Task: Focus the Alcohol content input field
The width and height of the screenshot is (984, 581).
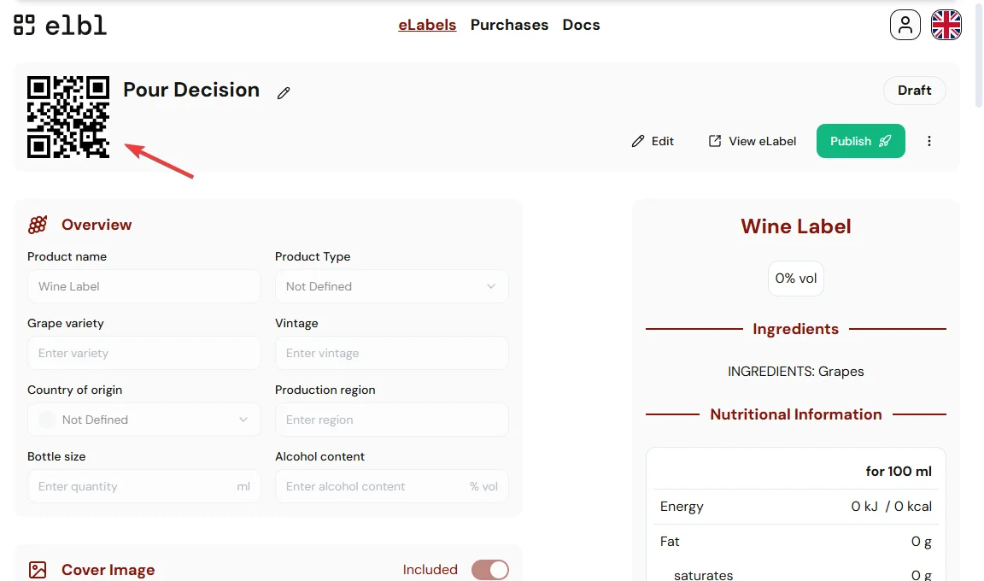Action: [376, 486]
